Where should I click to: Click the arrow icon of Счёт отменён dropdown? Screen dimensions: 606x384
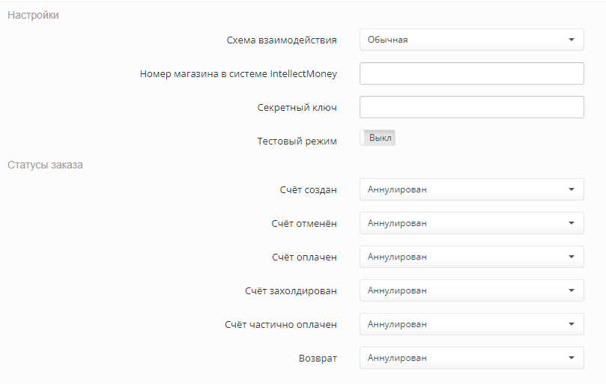pos(571,223)
